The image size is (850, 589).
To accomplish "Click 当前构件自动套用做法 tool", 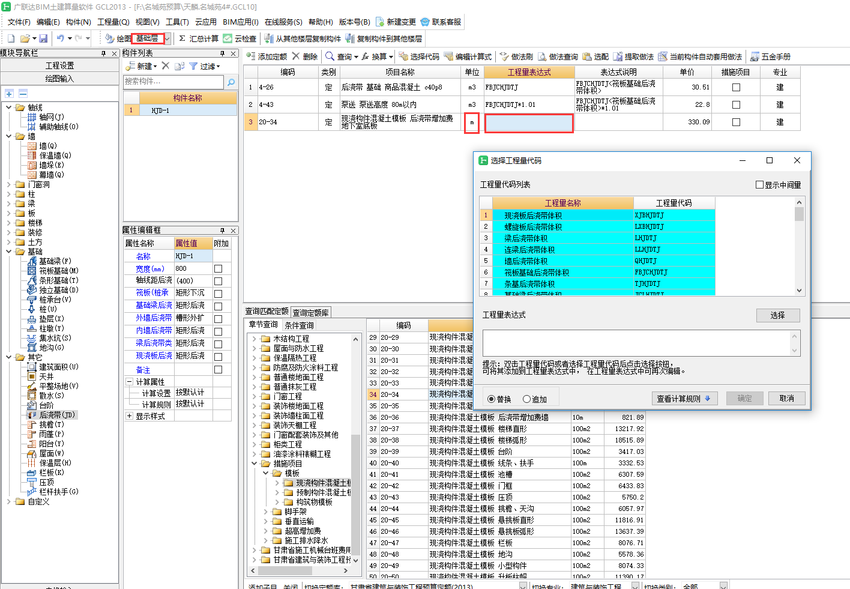I will coord(700,56).
